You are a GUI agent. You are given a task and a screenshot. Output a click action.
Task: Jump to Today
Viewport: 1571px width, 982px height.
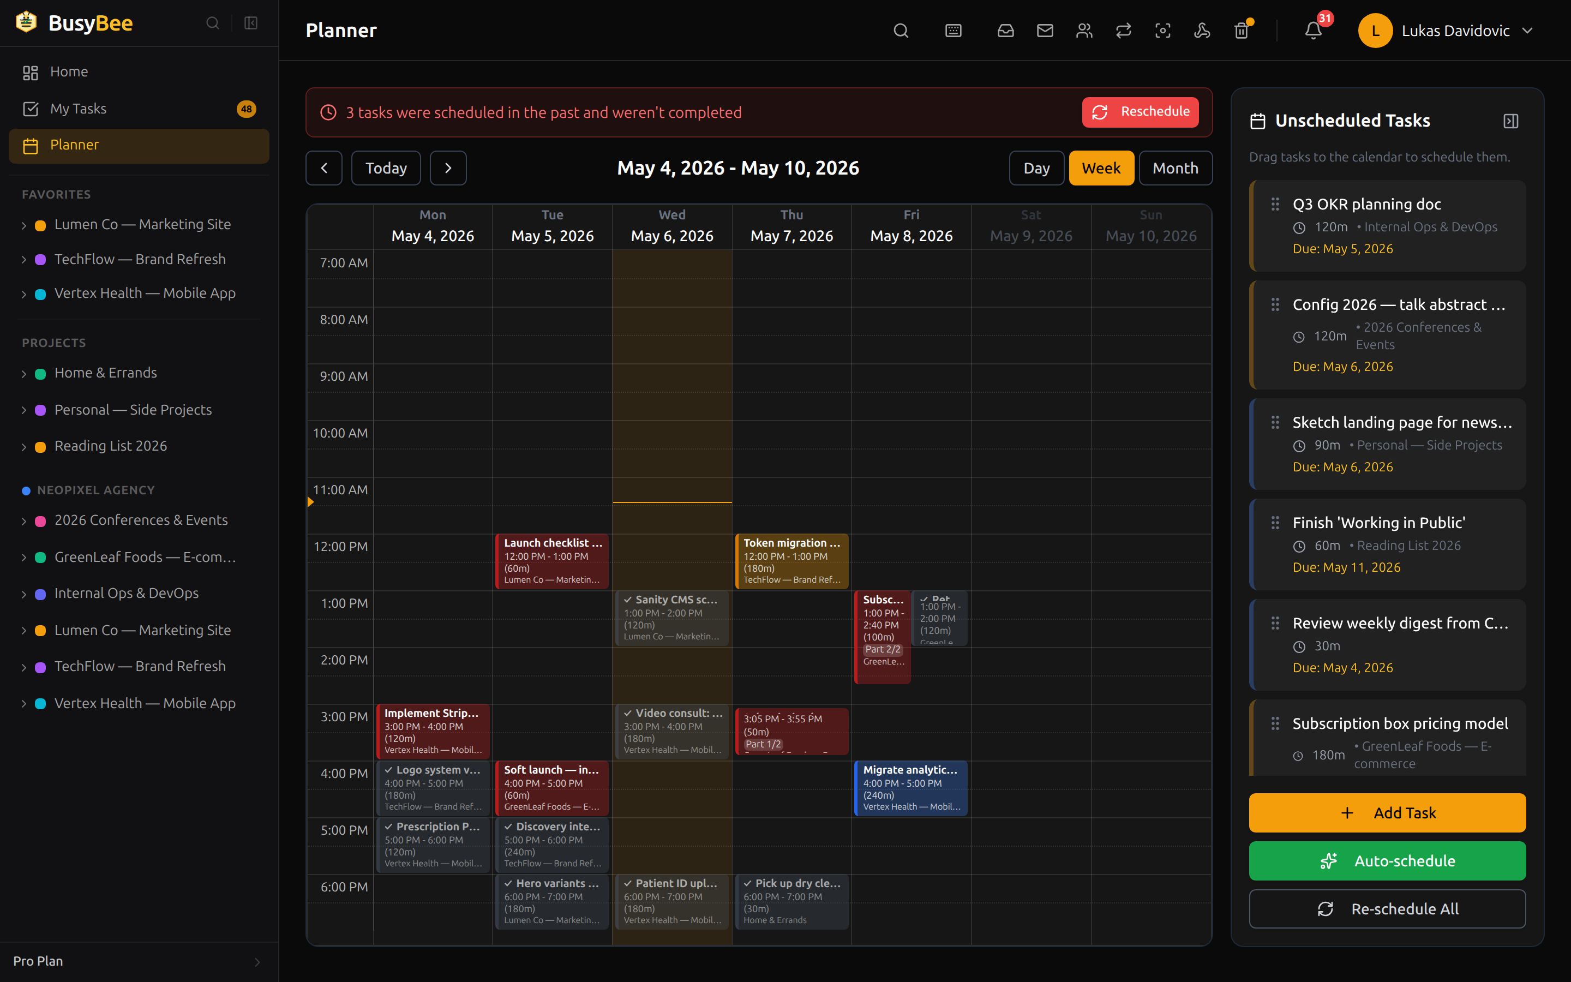386,168
